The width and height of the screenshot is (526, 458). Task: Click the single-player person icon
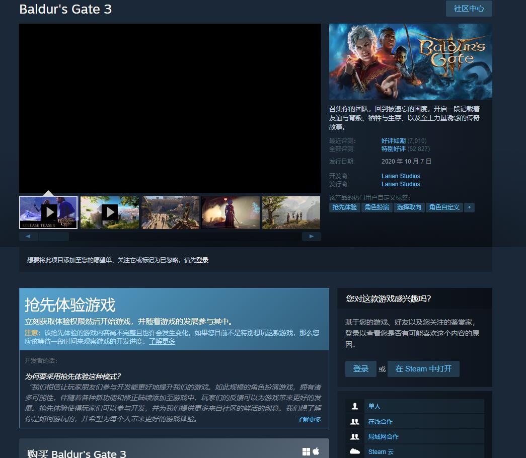click(354, 406)
